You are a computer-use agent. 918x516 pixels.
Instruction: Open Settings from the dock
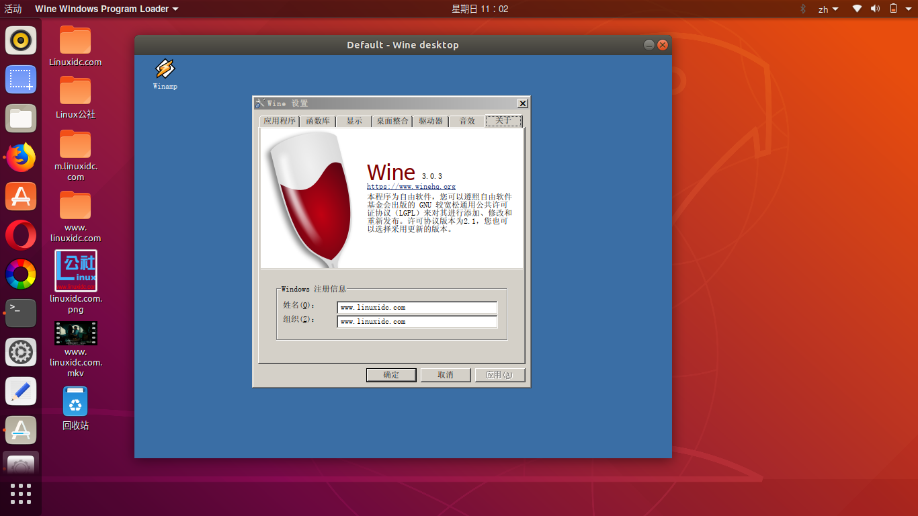tap(20, 352)
